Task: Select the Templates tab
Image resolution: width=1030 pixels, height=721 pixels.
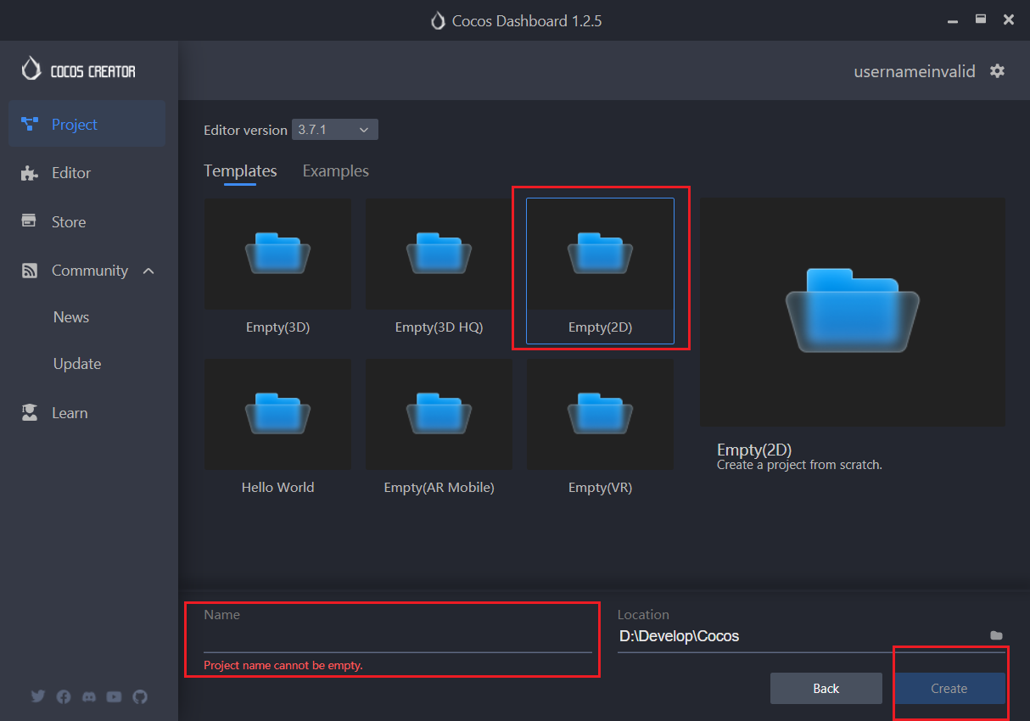Action: tap(240, 171)
